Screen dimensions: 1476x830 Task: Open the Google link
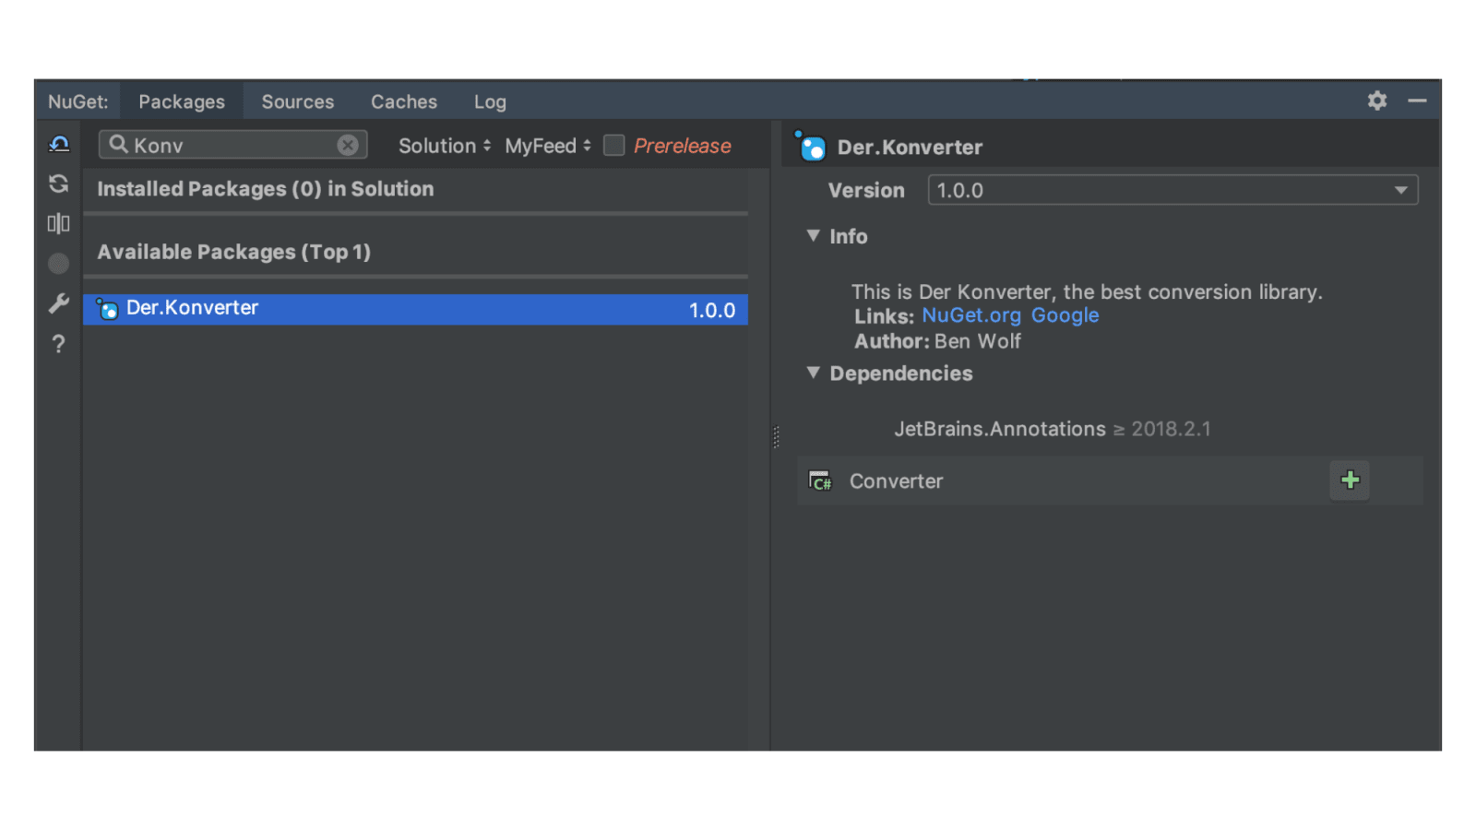coord(1065,315)
